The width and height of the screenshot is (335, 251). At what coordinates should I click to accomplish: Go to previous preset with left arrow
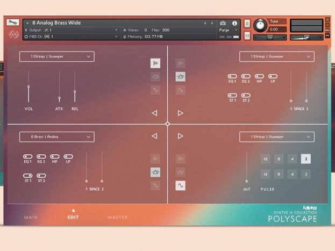205,23
